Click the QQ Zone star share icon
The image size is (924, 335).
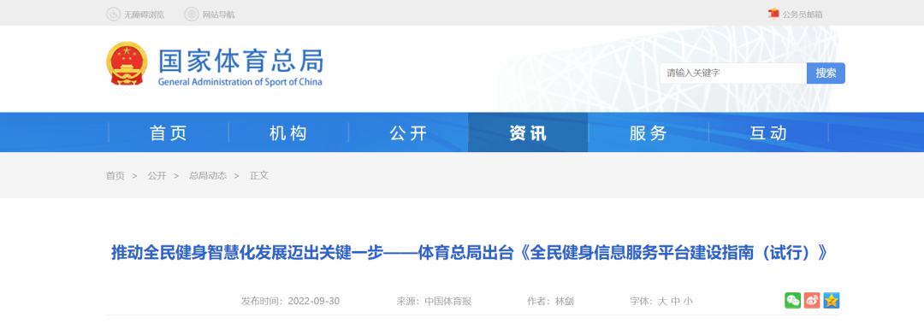coord(832,300)
